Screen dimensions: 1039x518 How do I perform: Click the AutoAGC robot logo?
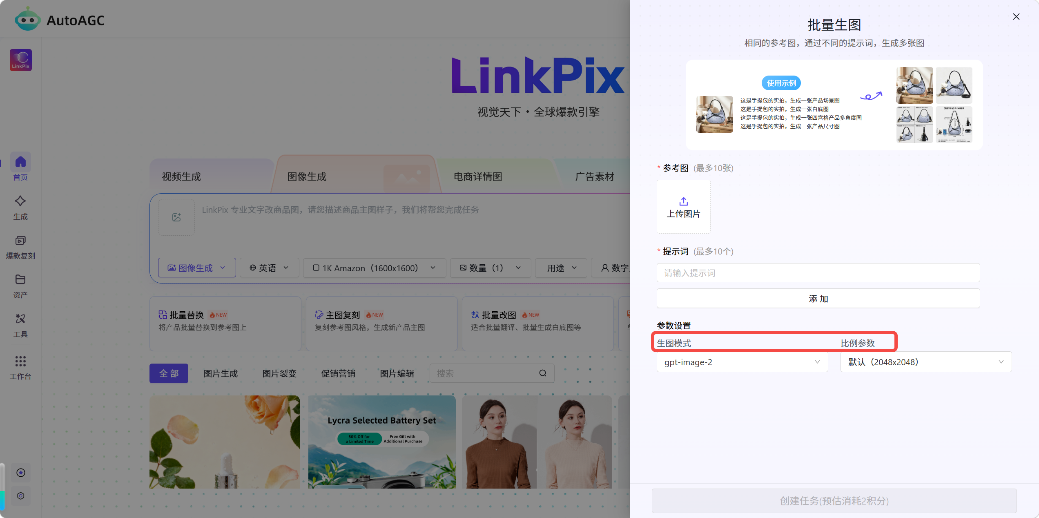(27, 19)
